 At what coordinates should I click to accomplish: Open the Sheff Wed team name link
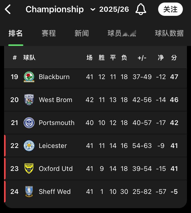click(54, 192)
